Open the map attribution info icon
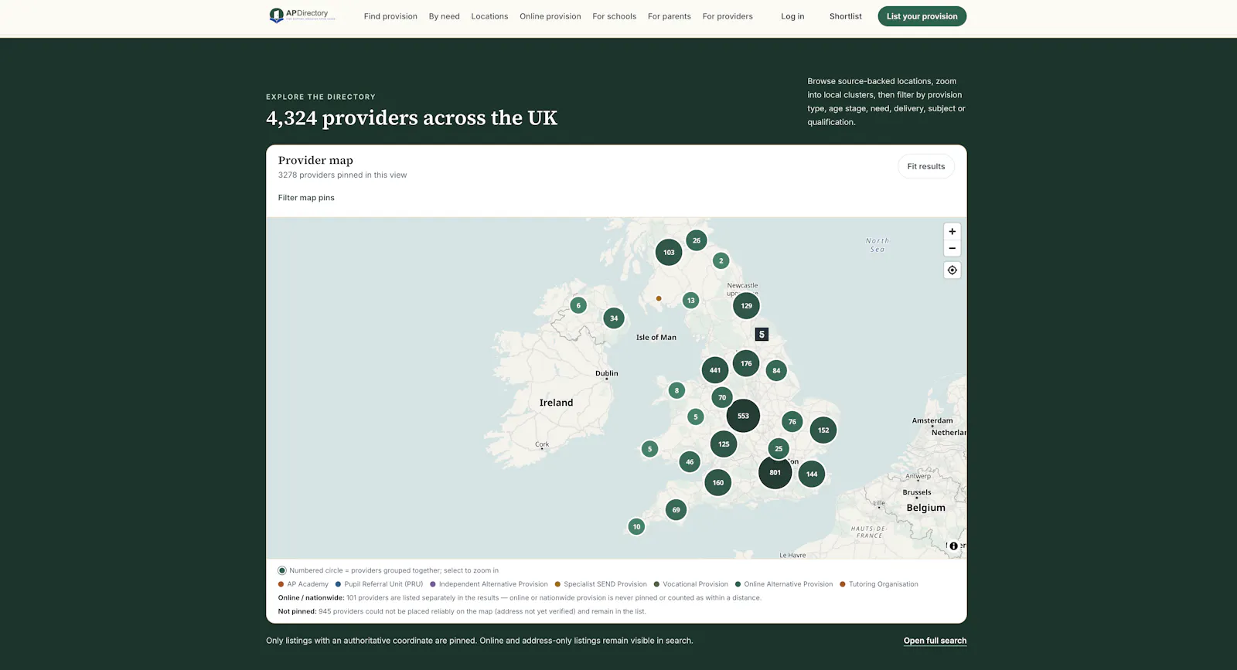This screenshot has height=670, width=1237. pyautogui.click(x=953, y=546)
